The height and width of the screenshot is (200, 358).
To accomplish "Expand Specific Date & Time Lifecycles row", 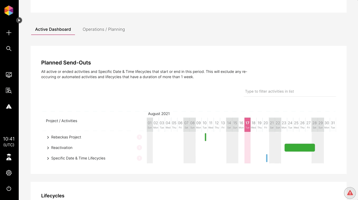I will pyautogui.click(x=48, y=158).
